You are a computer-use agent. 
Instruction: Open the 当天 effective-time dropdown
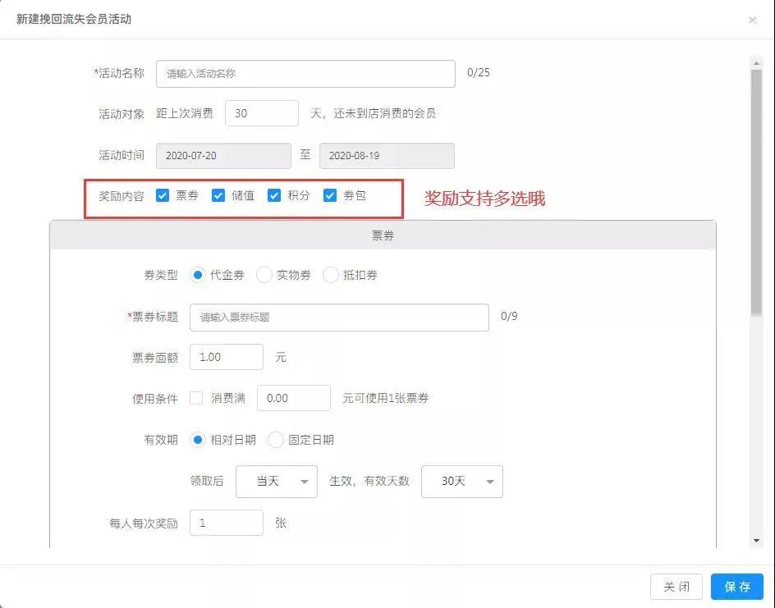pos(276,482)
